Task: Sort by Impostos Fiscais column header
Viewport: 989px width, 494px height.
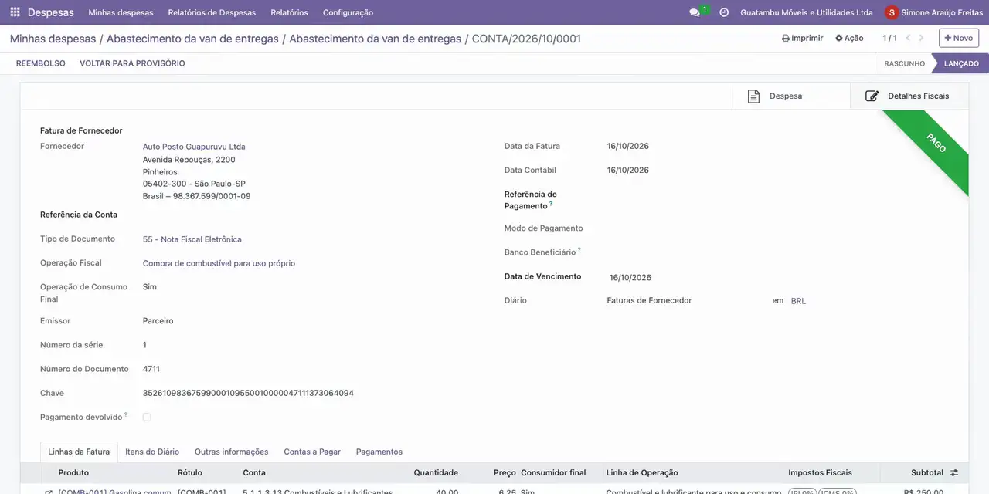Action: point(820,472)
